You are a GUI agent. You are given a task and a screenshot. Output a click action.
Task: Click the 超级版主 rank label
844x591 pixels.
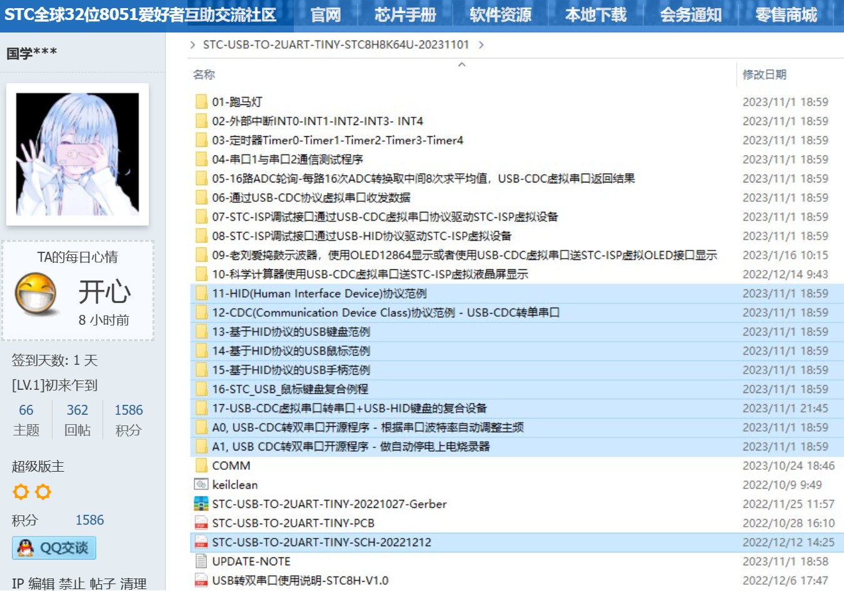point(38,467)
